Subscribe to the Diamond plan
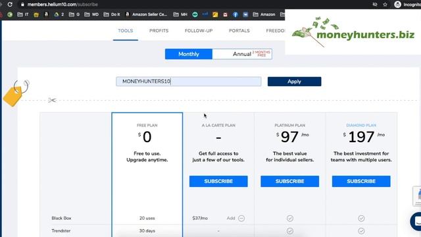 pyautogui.click(x=361, y=182)
